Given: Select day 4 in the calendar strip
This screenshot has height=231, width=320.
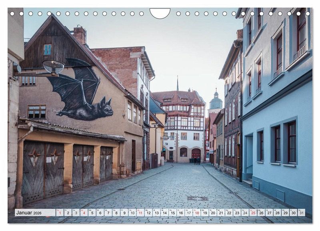Looking at the screenshot, I should click(x=84, y=213).
